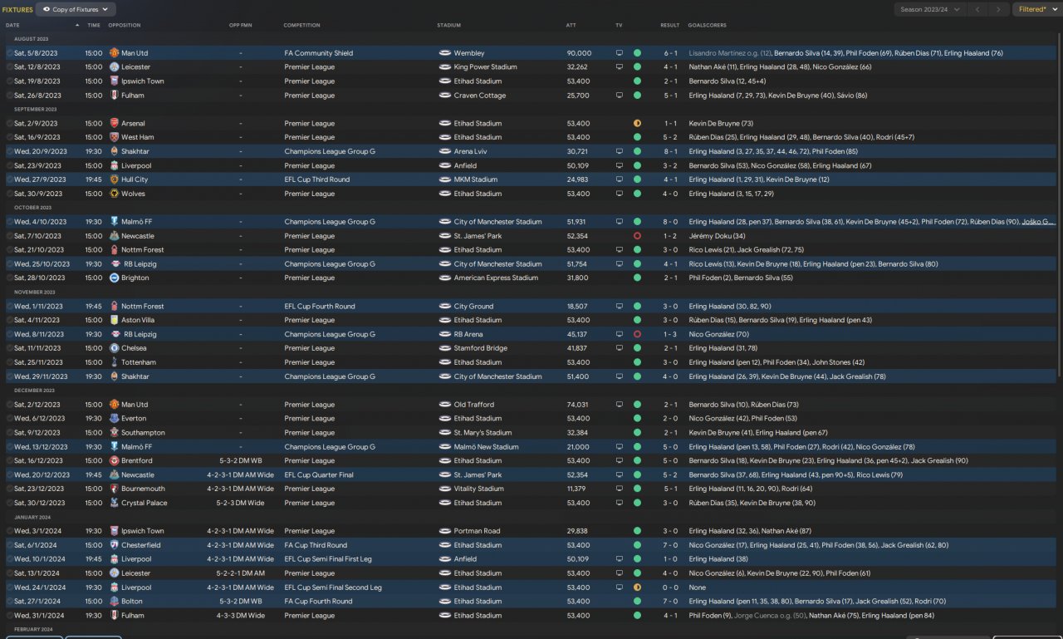Click the Brentford club badge
1063x639 pixels.
[x=114, y=461]
